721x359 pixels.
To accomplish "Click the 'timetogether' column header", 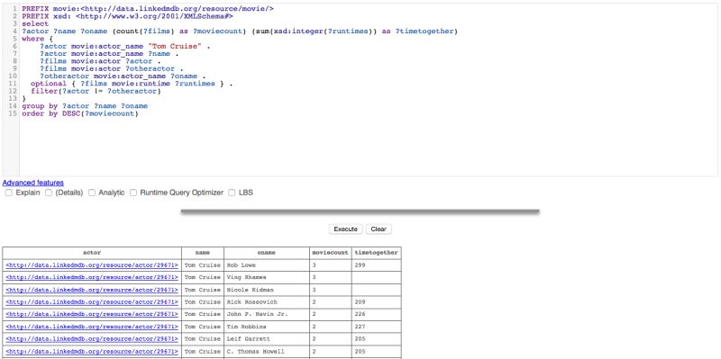I will click(376, 253).
